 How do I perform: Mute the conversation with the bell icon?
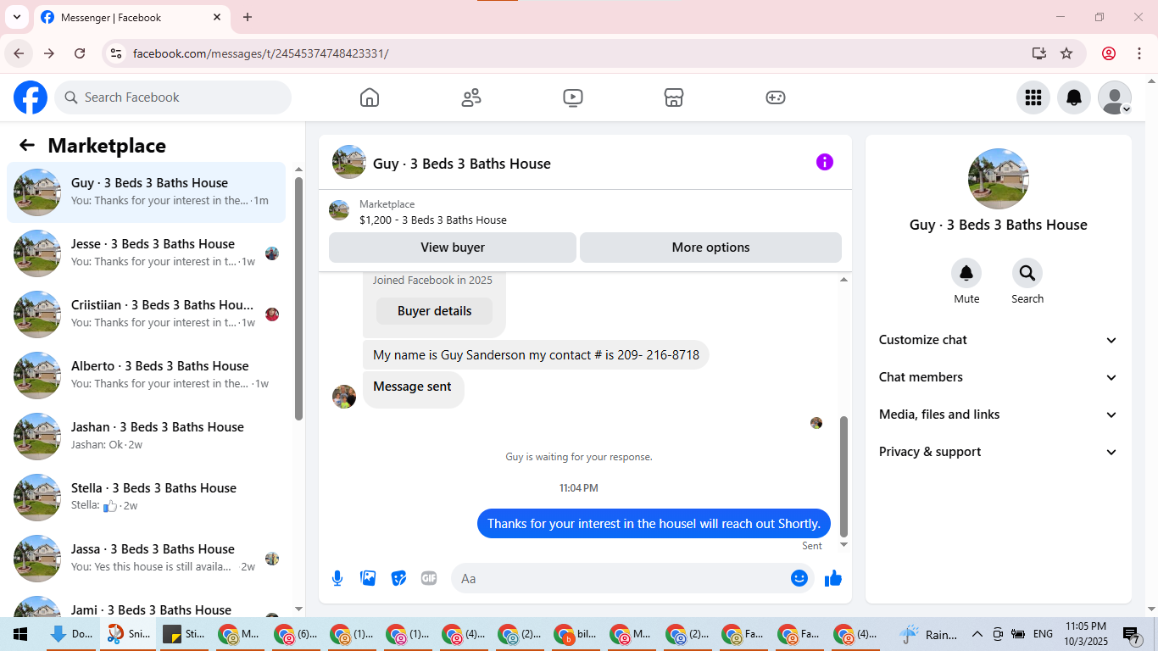coord(966,273)
